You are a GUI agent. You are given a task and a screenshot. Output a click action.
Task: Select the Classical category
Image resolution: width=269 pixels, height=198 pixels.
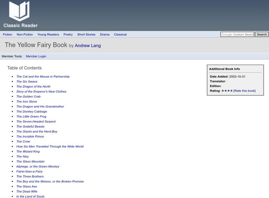click(x=120, y=34)
